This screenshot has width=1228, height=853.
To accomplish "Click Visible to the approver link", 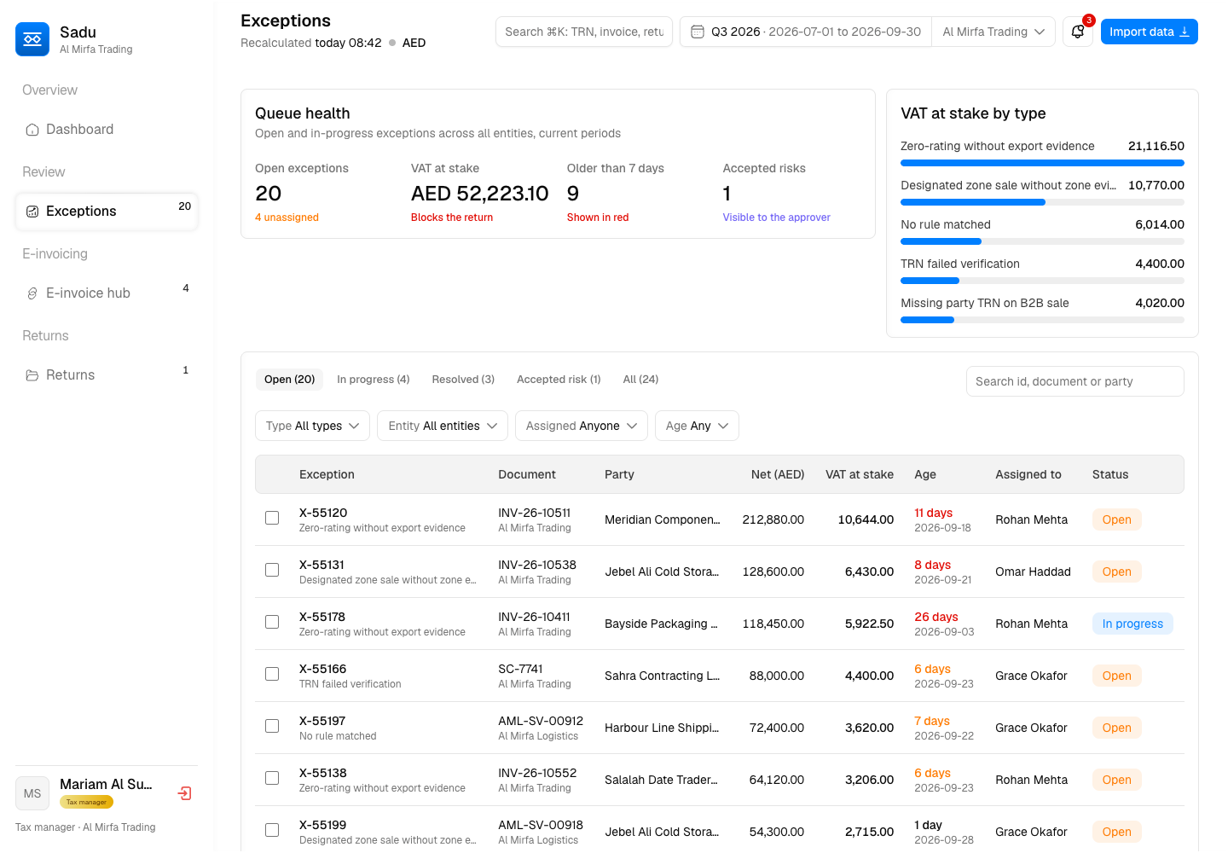I will tap(777, 218).
